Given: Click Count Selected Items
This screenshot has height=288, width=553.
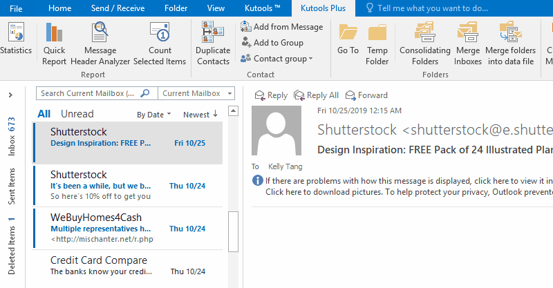Looking at the screenshot, I should click(160, 44).
